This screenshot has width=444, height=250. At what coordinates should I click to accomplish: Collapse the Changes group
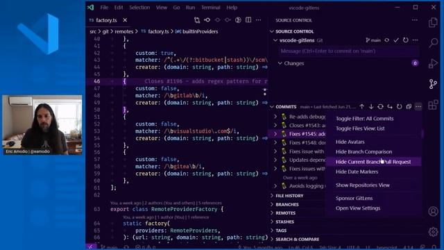coord(280,63)
